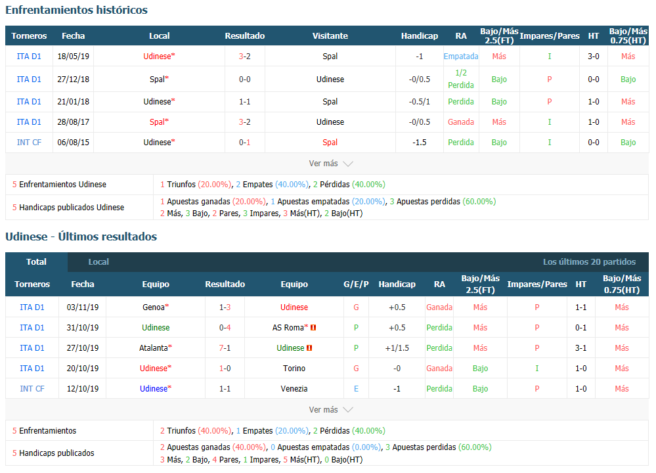Click the 1-1 result Udinese vs Venezia
The width and height of the screenshot is (656, 473).
225,389
